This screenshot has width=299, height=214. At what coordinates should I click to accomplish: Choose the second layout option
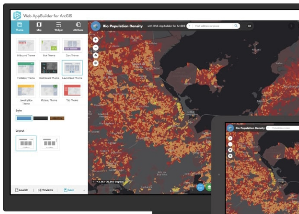point(50,143)
